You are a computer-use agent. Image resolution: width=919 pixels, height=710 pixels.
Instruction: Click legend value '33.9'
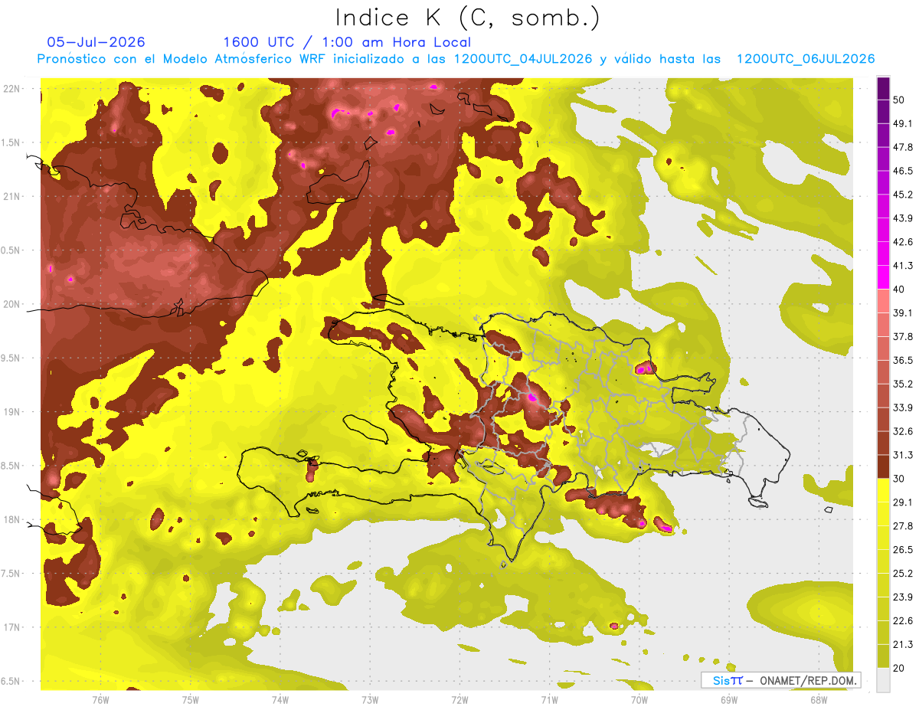pyautogui.click(x=904, y=407)
